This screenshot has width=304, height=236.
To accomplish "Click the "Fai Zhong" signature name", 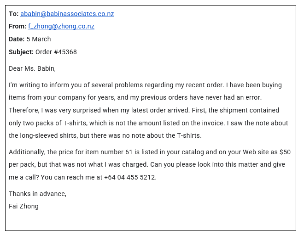I will point(23,206).
